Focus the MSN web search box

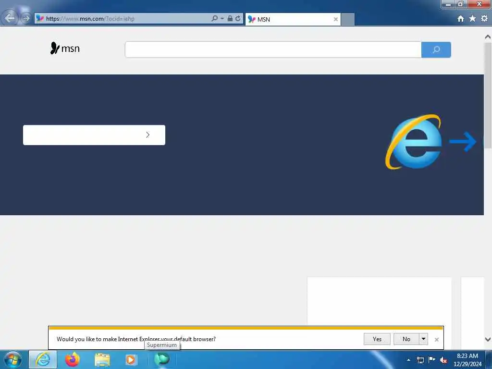[x=273, y=49]
